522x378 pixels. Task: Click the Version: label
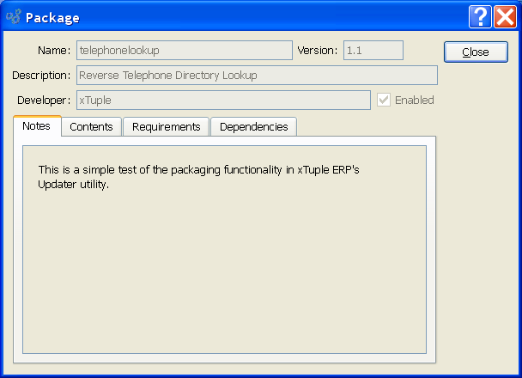pos(318,51)
